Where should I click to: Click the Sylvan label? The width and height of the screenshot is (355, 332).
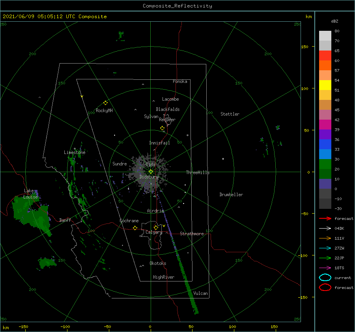point(151,116)
